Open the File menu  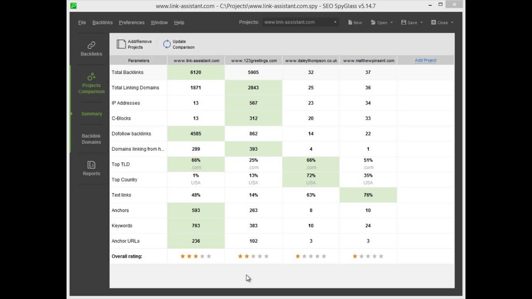(82, 22)
